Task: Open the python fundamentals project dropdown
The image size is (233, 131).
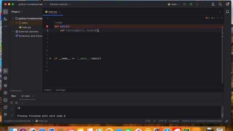Action: pos(32,4)
